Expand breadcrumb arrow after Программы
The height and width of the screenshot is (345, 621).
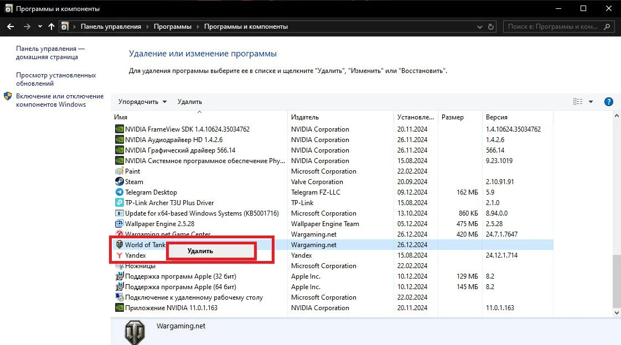coord(198,27)
